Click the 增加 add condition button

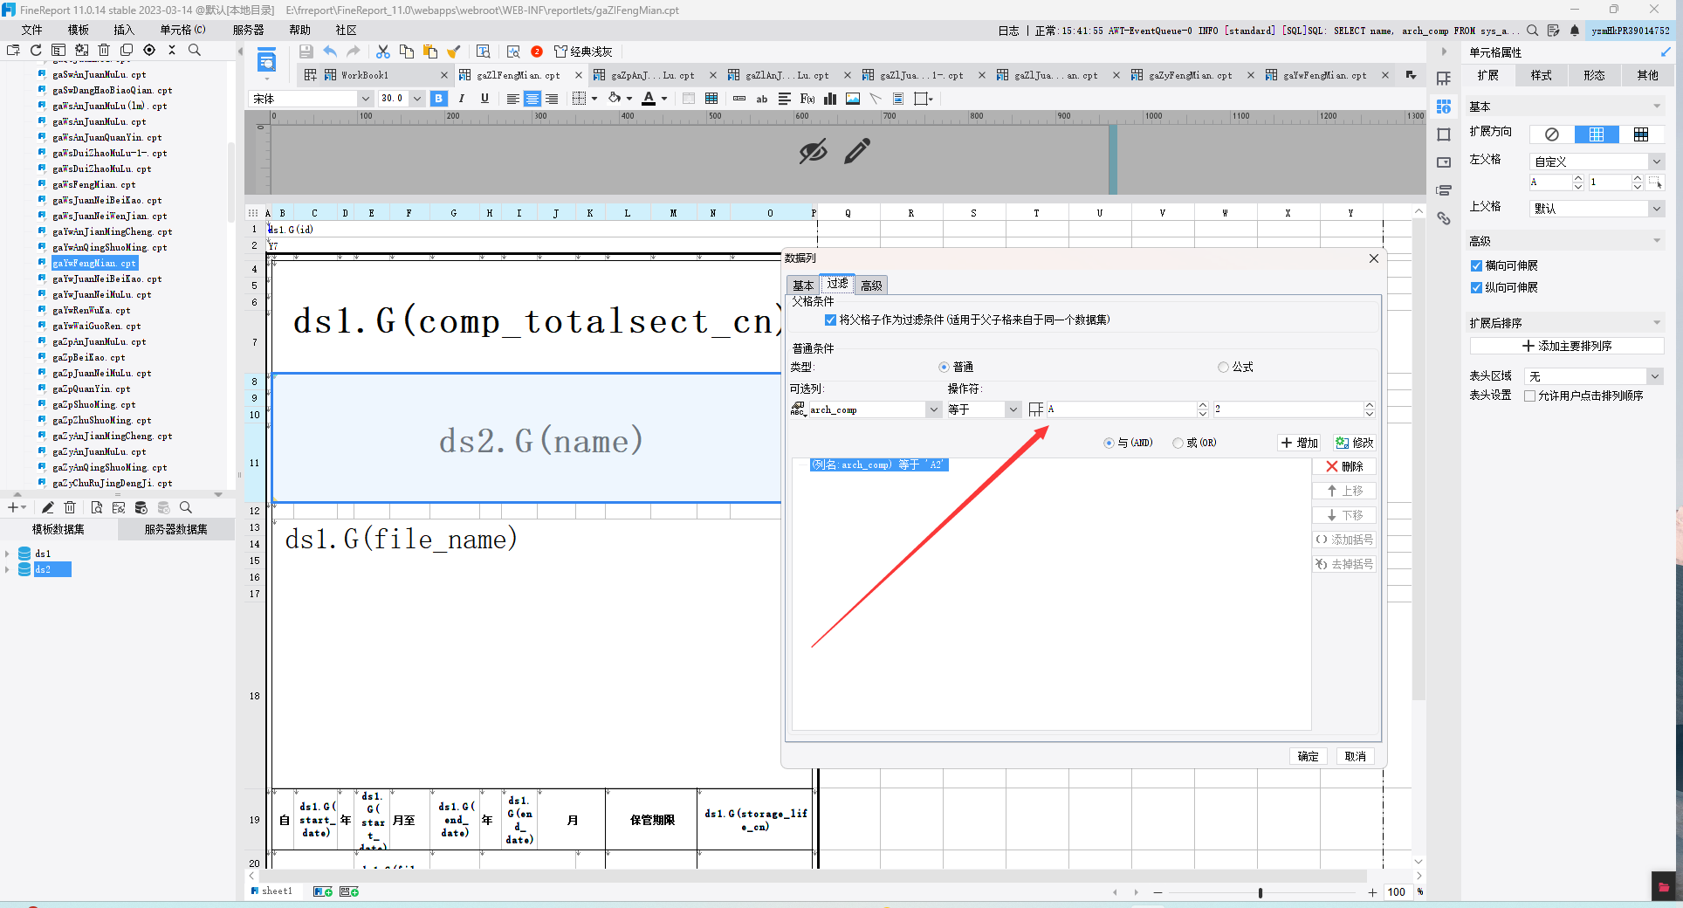coord(1300,443)
